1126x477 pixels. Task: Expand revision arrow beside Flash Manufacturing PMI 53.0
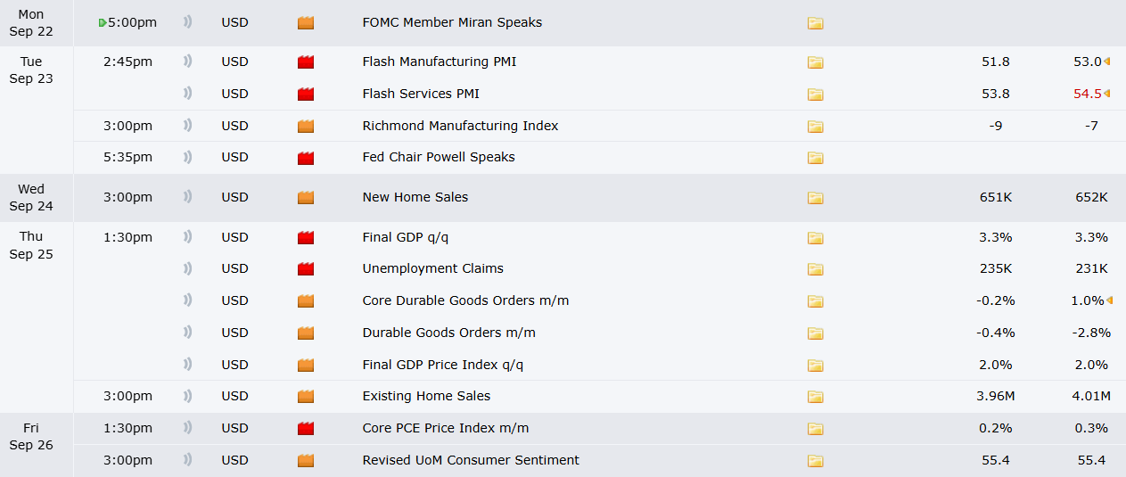[x=1107, y=62]
